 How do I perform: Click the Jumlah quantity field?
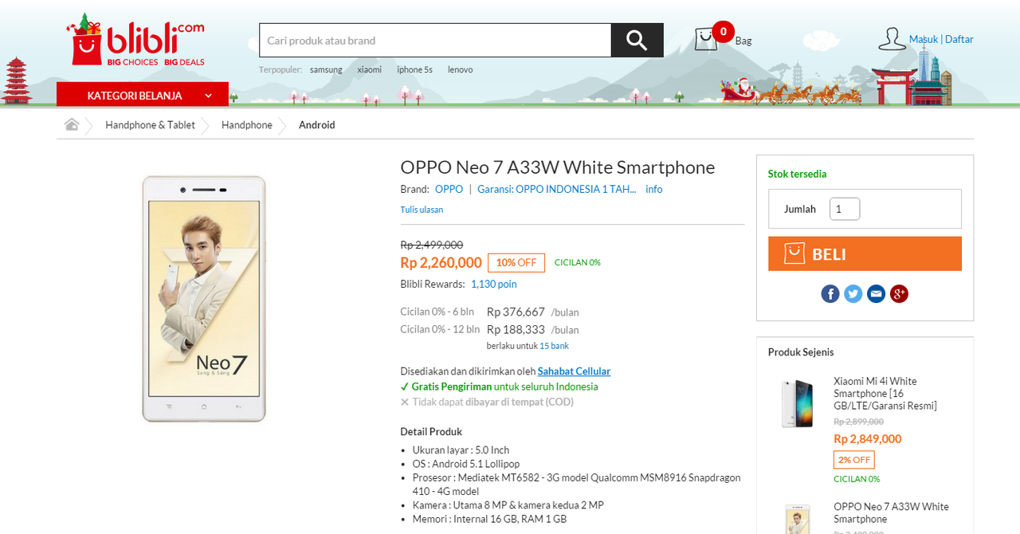point(845,209)
